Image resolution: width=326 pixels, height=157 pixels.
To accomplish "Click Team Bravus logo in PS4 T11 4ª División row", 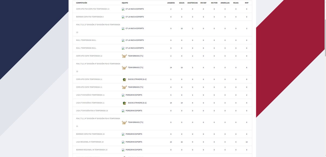I will click(124, 122).
